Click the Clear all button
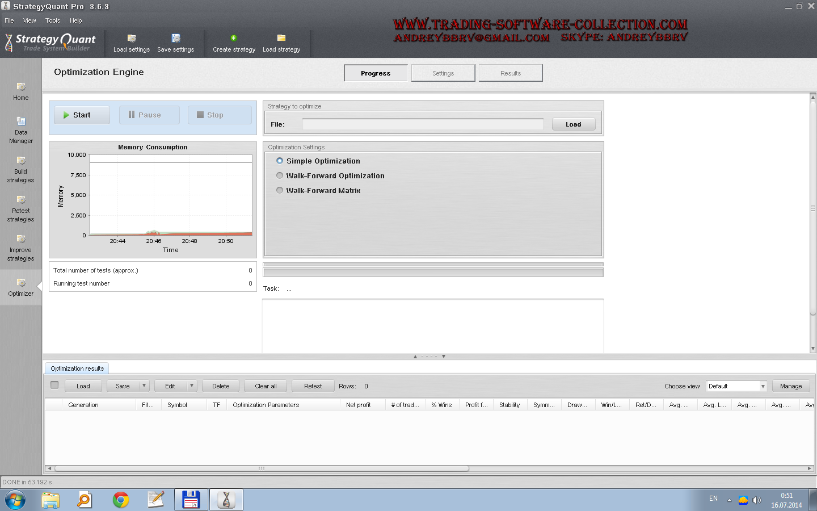Viewport: 817px width, 511px height. [266, 386]
